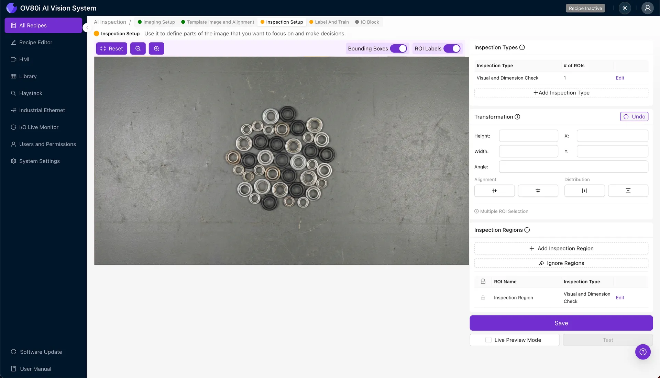Click the vertical alignment icon under Alignment
Image resolution: width=660 pixels, height=378 pixels.
coord(538,191)
